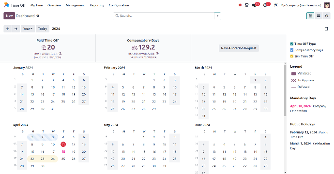This screenshot has width=334, height=174.
Task: Click April 18, 2024 mandatory day link
Action: (x=300, y=106)
